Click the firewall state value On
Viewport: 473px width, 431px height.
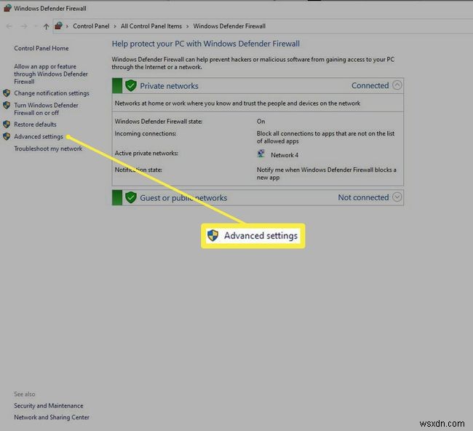pyautogui.click(x=261, y=122)
